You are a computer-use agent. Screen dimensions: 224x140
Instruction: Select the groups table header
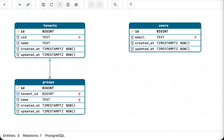[50, 82]
